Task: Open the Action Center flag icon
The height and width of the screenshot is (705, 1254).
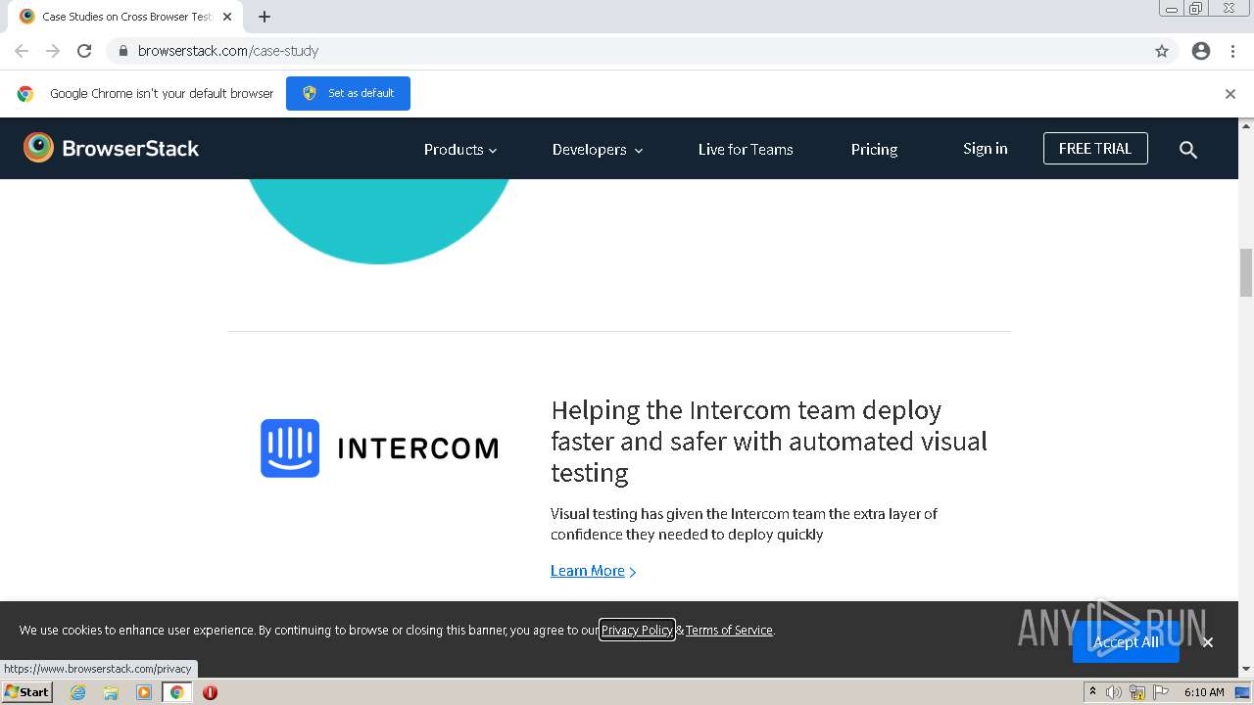Action: (x=1161, y=692)
